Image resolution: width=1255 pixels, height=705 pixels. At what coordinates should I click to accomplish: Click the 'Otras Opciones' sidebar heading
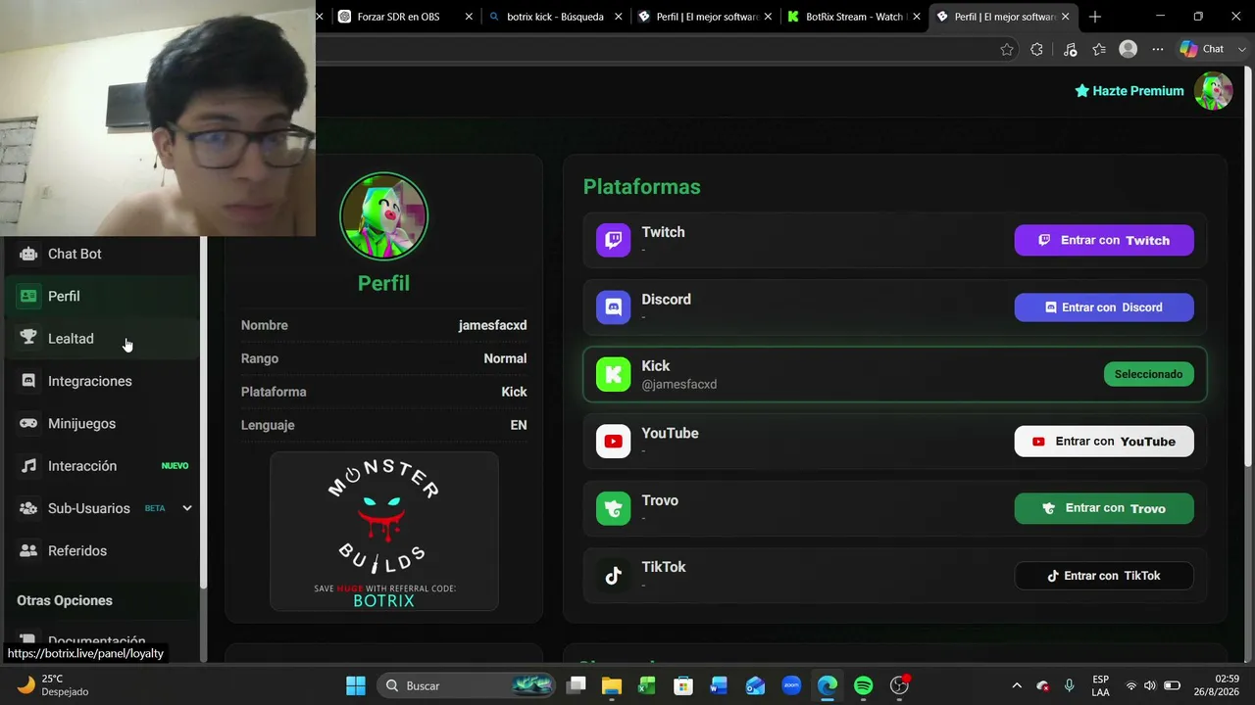tap(65, 600)
